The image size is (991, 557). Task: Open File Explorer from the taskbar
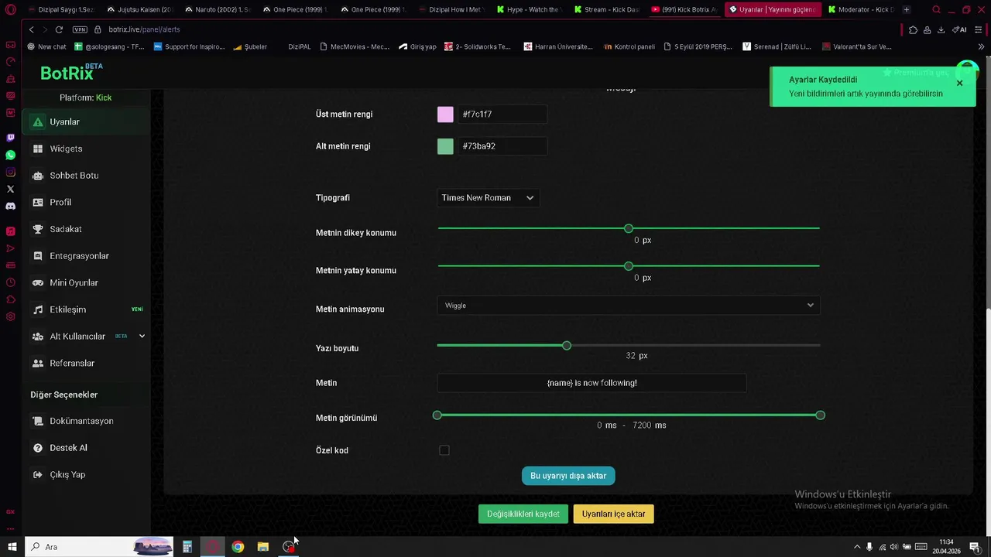263,547
